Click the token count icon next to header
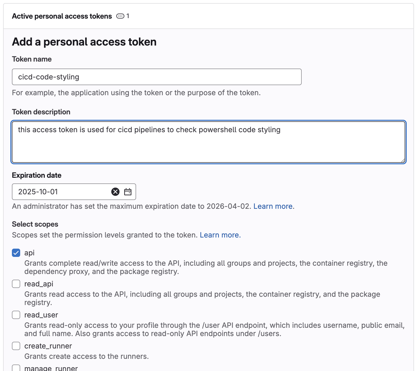This screenshot has height=371, width=415. pyautogui.click(x=120, y=16)
